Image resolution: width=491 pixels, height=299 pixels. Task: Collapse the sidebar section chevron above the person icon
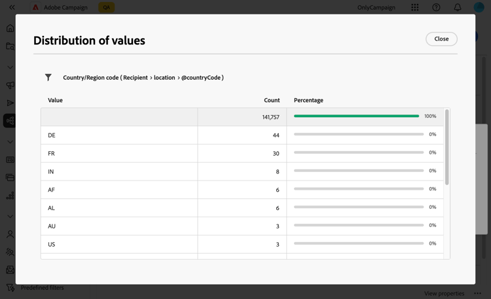click(10, 217)
